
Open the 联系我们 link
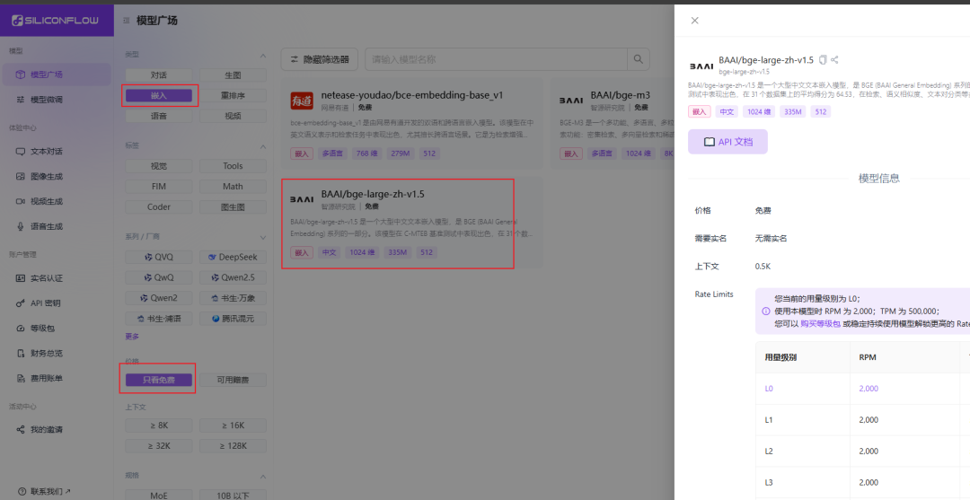click(x=45, y=491)
